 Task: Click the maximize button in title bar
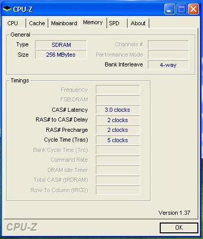[x=181, y=9]
